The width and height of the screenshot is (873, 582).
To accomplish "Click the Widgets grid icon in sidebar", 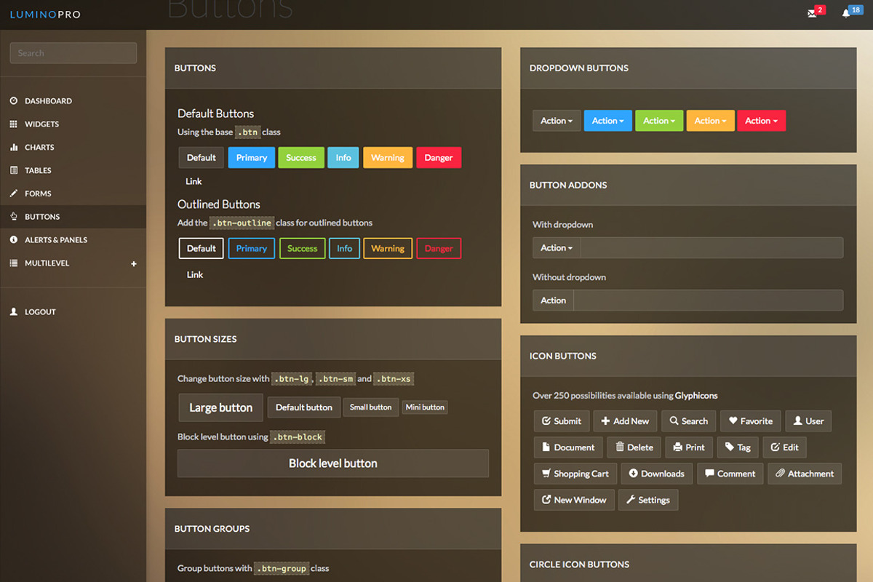I will click(14, 124).
